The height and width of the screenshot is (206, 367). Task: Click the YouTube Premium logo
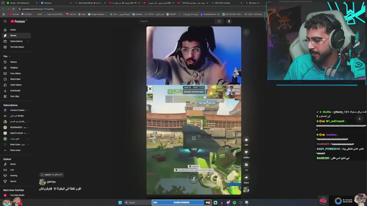point(18,21)
